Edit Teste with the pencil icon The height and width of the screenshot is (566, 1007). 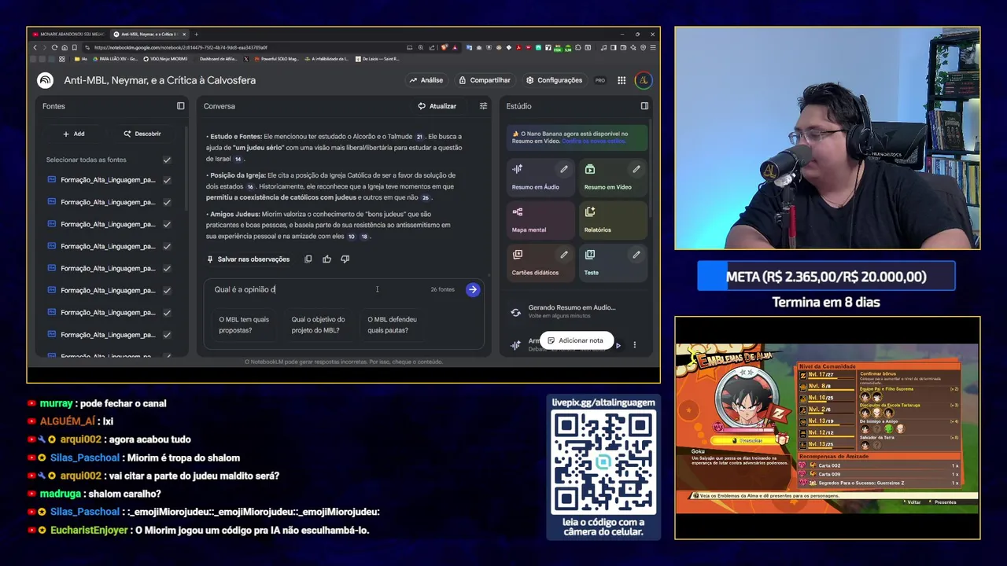(x=636, y=255)
